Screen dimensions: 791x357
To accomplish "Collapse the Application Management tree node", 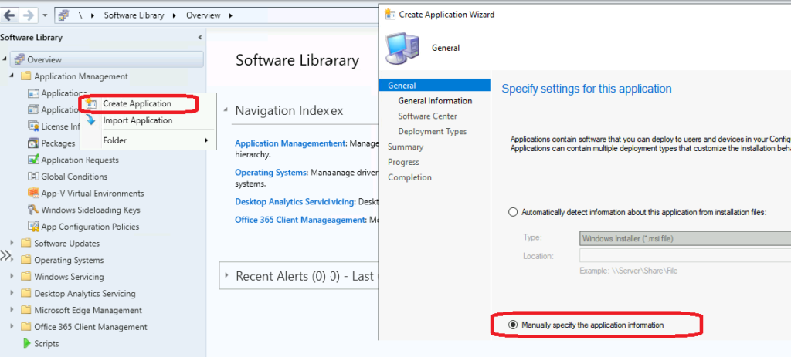I will (x=12, y=76).
